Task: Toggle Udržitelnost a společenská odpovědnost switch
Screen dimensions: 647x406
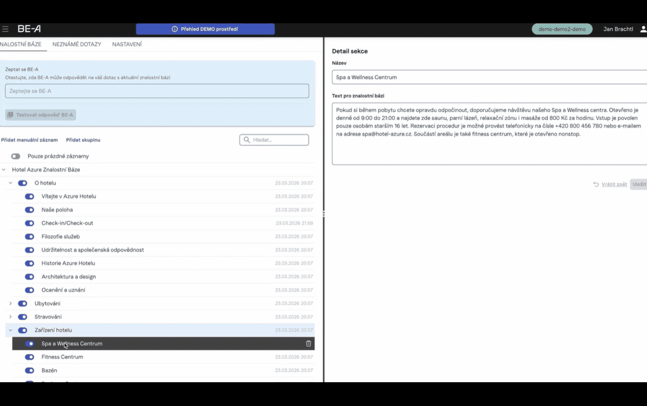Action: point(30,250)
